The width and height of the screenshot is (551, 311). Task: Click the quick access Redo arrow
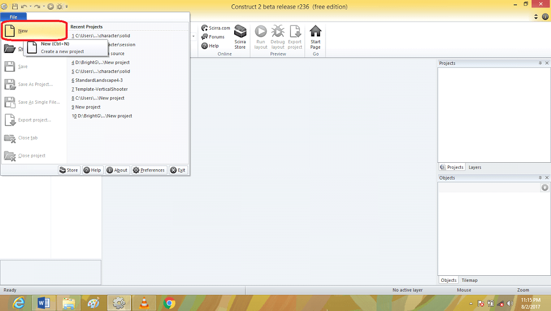(37, 6)
